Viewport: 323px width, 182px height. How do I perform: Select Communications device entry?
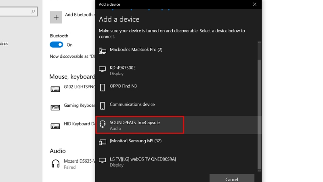tap(176, 107)
